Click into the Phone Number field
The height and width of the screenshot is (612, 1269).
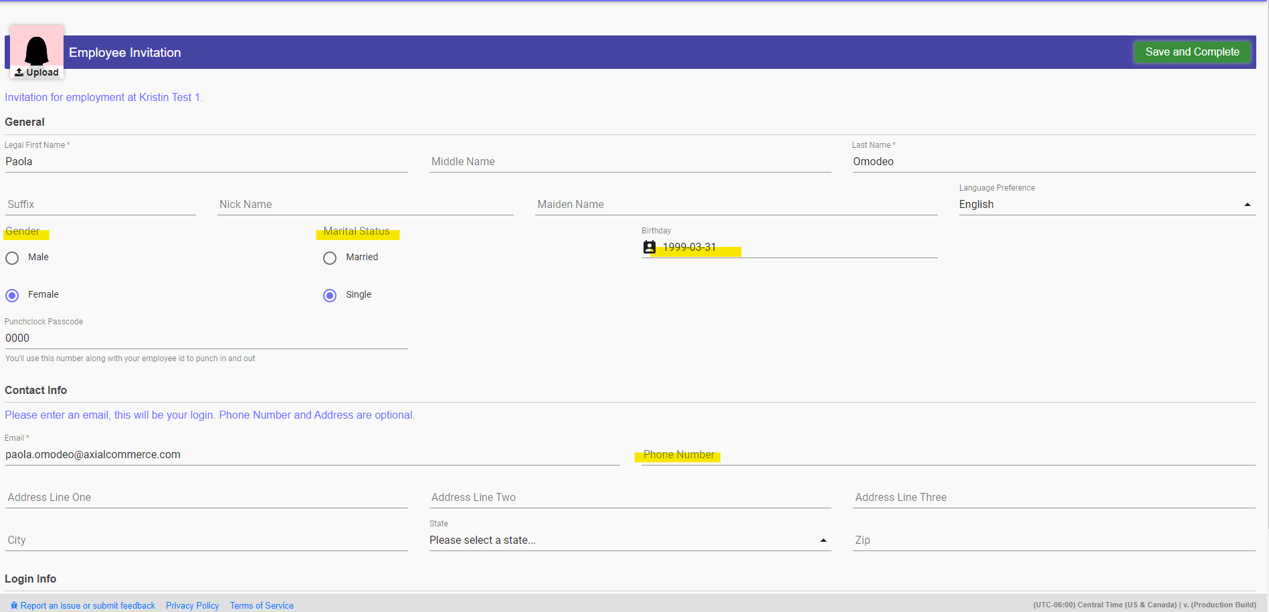pos(947,455)
